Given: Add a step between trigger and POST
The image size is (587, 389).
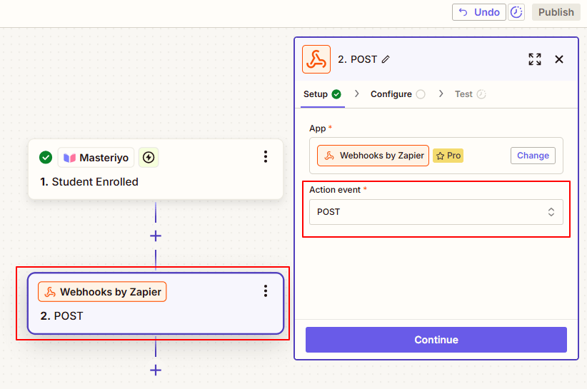Looking at the screenshot, I should (x=156, y=236).
